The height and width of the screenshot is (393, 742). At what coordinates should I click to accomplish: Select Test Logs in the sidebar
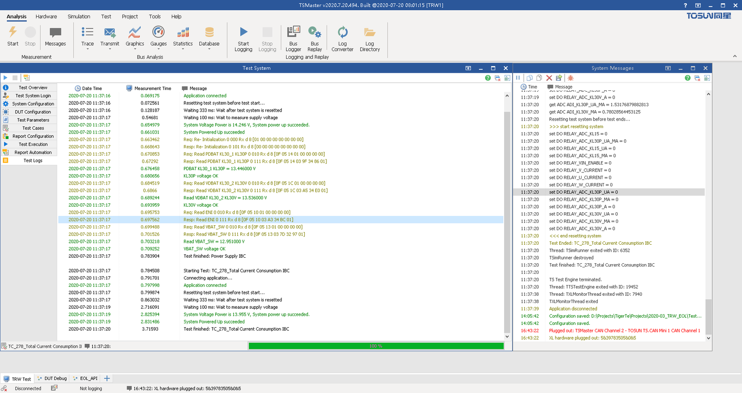(29, 160)
